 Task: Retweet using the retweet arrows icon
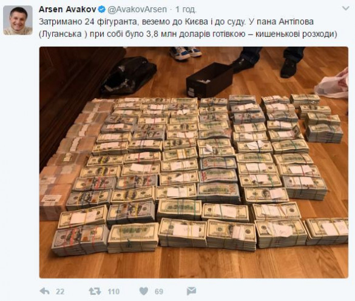95,291
